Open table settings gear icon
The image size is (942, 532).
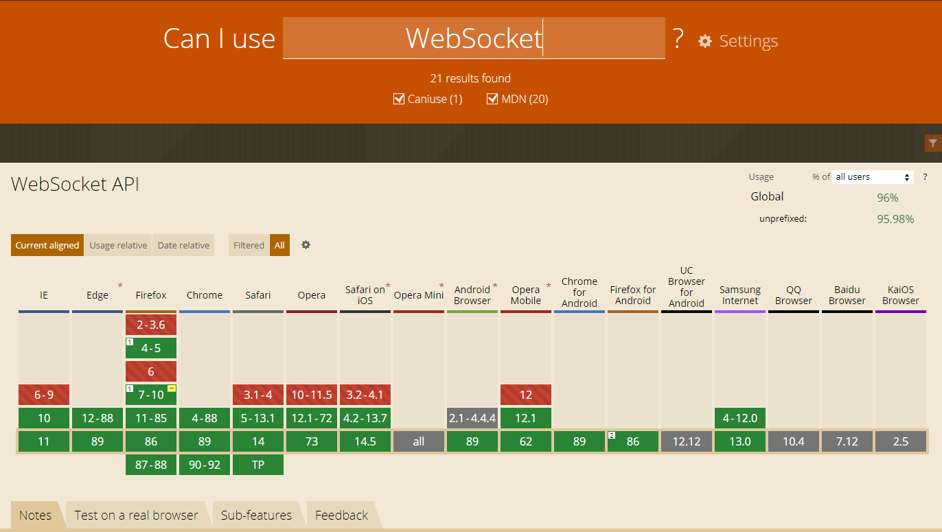[306, 245]
